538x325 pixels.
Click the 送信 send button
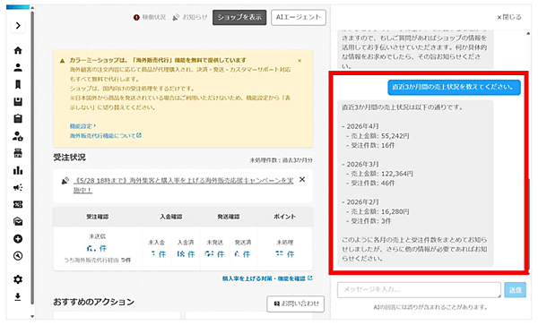coord(515,290)
